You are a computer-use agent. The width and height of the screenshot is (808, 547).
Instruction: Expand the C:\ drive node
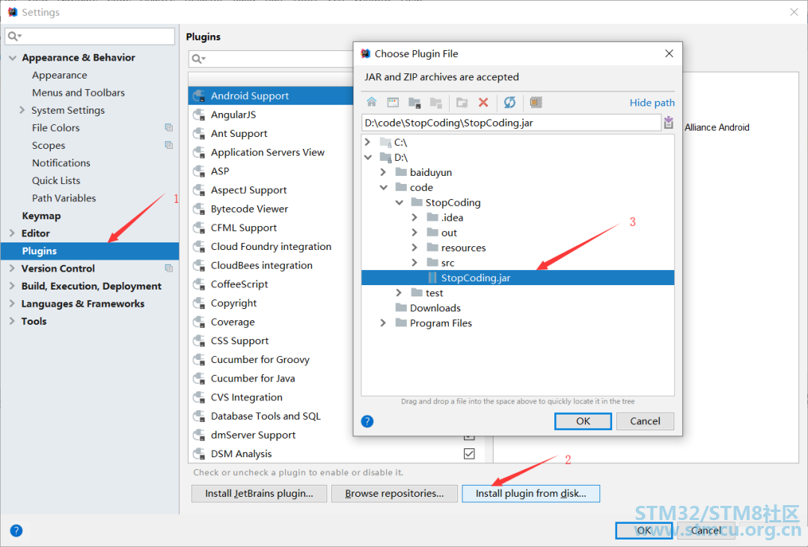367,142
